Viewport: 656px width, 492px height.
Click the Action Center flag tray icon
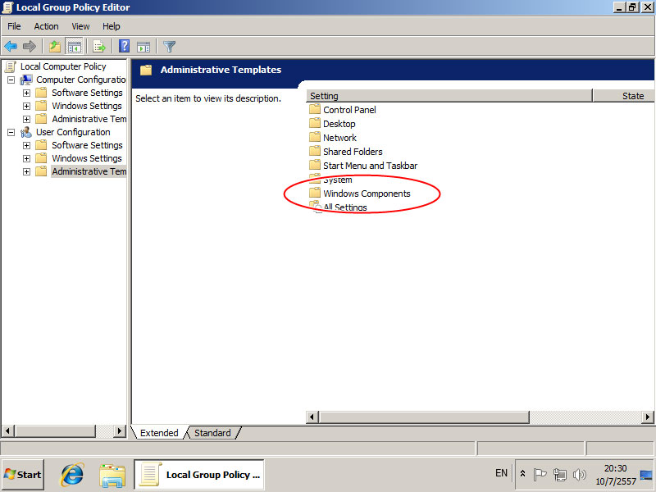pos(540,475)
